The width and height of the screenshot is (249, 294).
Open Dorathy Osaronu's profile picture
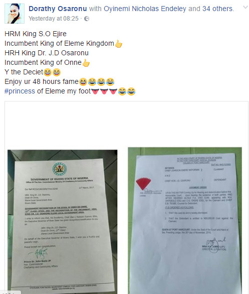15,14
